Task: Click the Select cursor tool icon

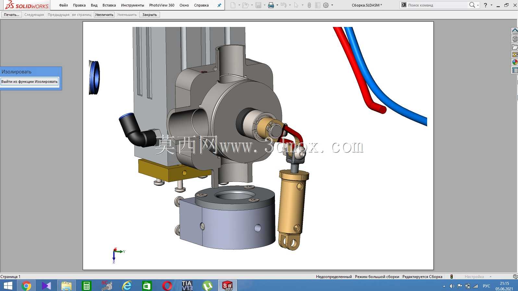Action: click(x=296, y=5)
